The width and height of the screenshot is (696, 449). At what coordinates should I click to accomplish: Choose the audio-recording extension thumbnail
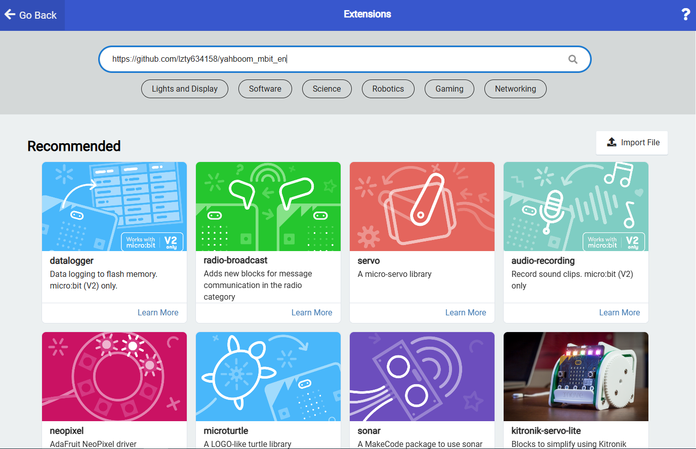pyautogui.click(x=576, y=207)
